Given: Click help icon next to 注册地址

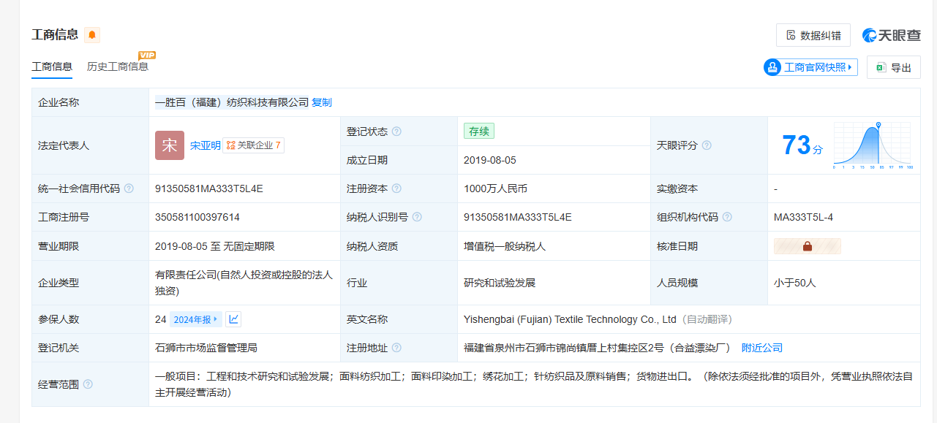Looking at the screenshot, I should [x=396, y=348].
